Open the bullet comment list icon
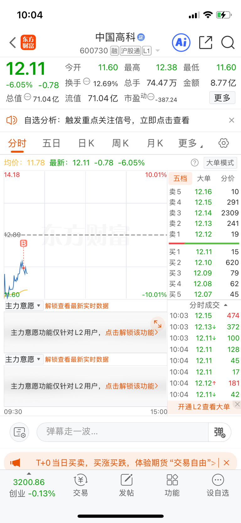Viewport: 241px width, 523px height. click(19, 432)
